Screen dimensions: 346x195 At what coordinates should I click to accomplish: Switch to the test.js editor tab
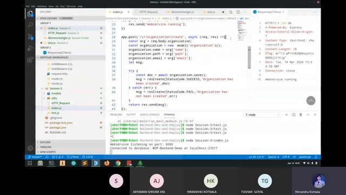click(x=211, y=12)
